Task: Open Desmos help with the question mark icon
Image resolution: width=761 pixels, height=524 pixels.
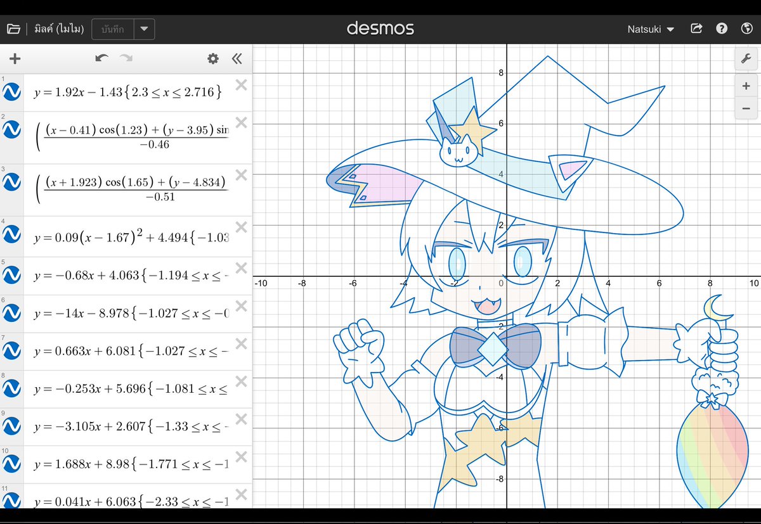Action: (x=722, y=29)
